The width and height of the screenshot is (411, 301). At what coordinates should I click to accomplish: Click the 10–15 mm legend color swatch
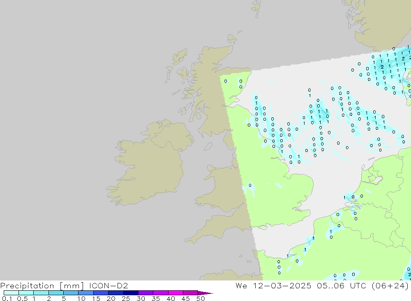tap(86, 293)
